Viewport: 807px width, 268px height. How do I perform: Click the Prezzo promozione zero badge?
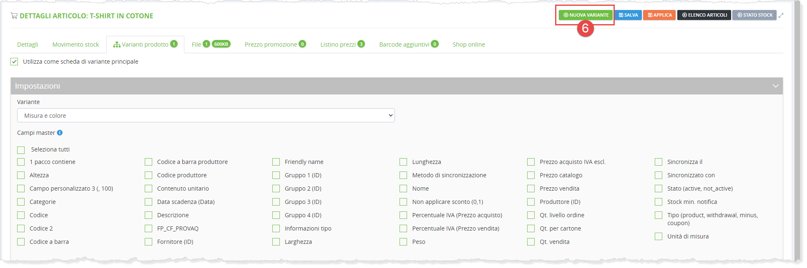pos(302,44)
